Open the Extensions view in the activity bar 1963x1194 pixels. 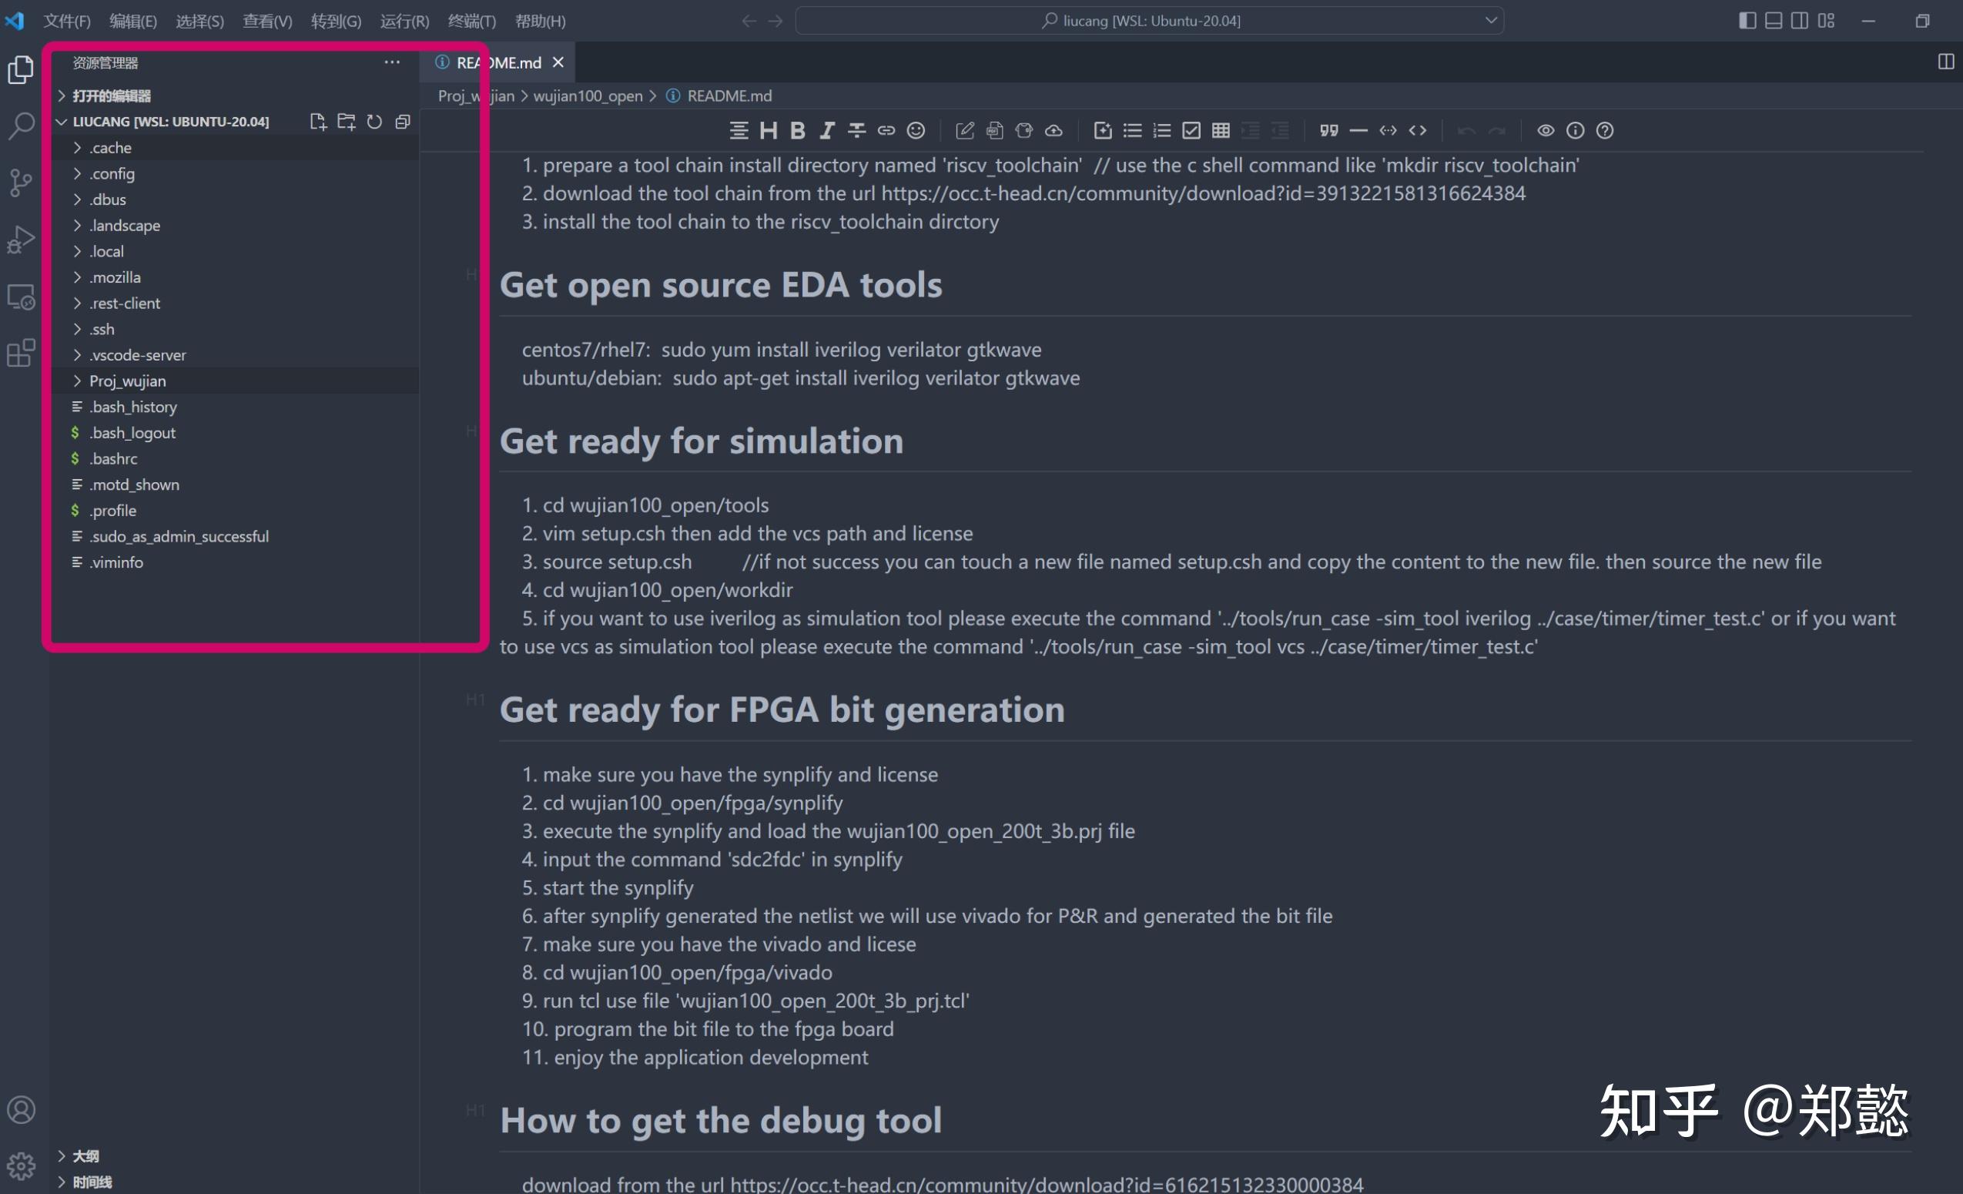pos(22,353)
